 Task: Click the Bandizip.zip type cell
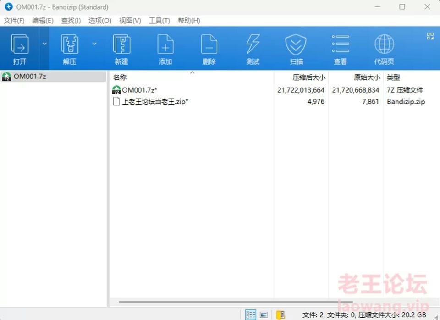coord(406,102)
